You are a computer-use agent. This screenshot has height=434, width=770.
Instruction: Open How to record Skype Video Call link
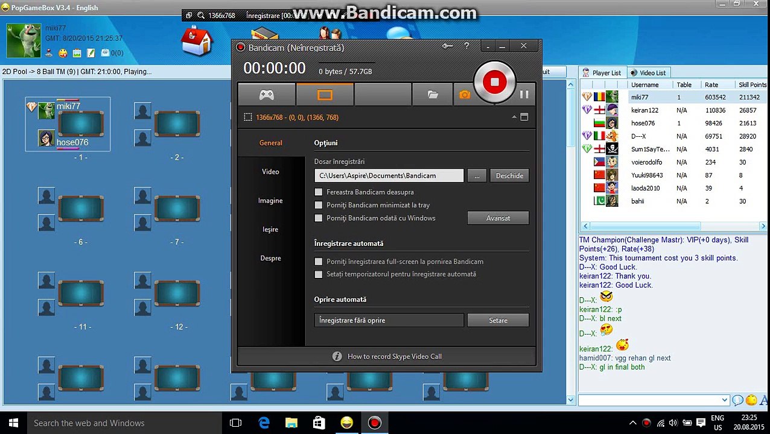(x=395, y=356)
